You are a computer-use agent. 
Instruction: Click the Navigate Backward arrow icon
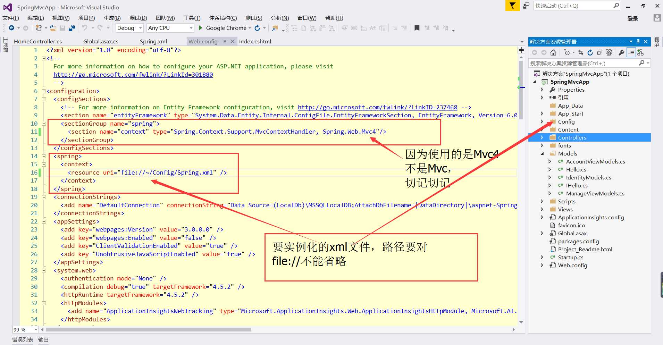[11, 28]
